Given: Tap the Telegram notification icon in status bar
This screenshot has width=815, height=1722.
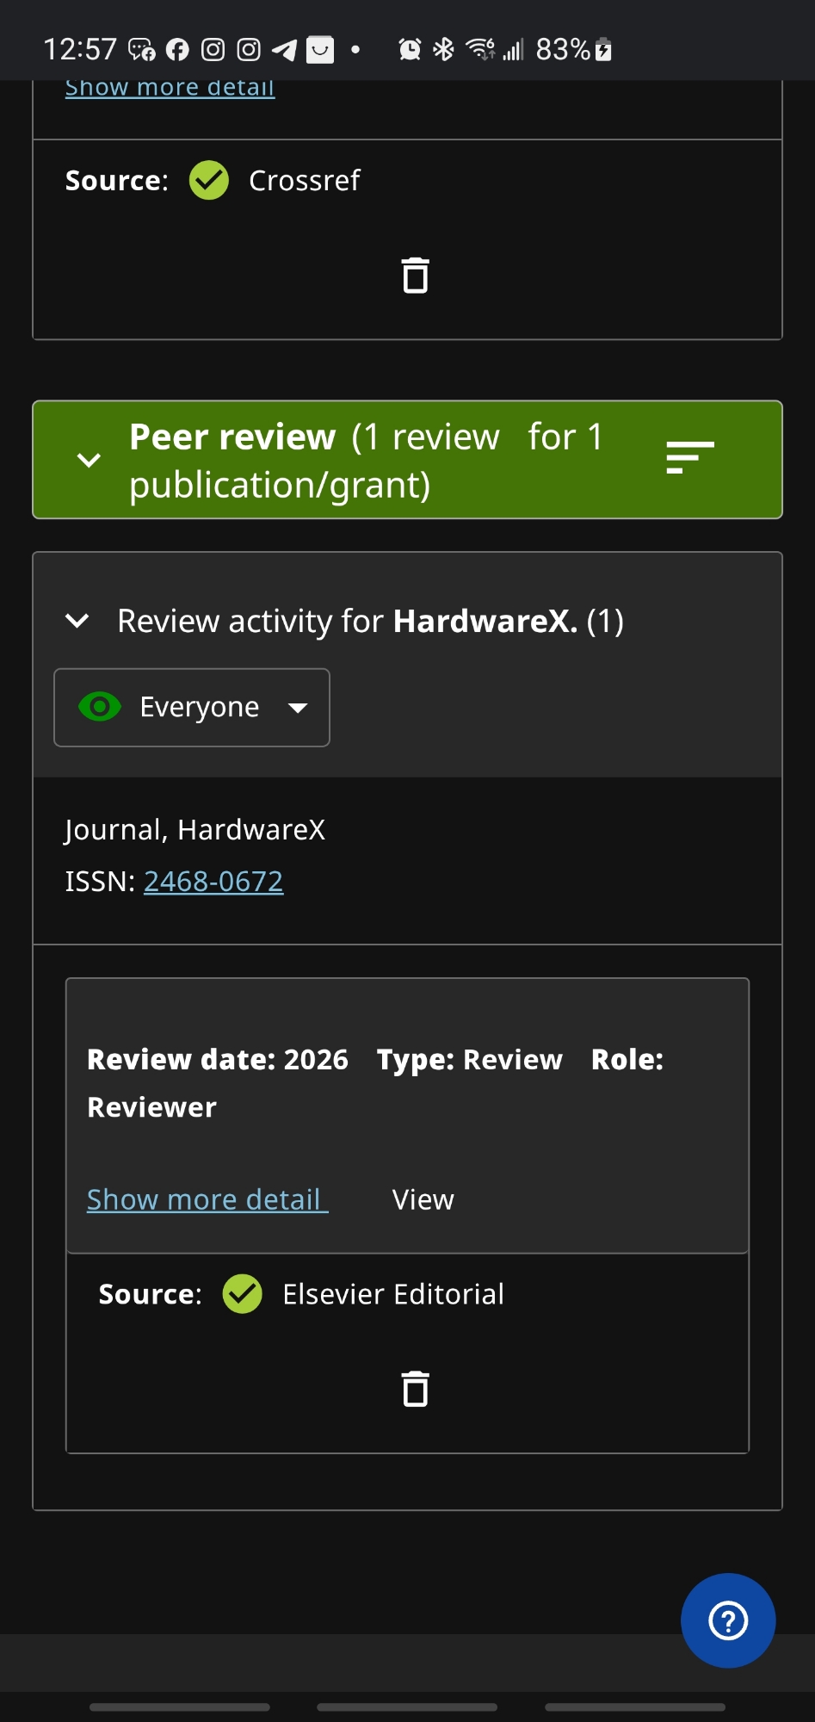Looking at the screenshot, I should click(284, 50).
